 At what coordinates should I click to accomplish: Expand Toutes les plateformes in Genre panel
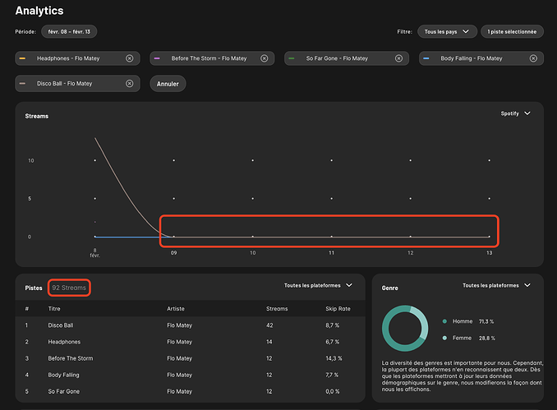pyautogui.click(x=496, y=285)
